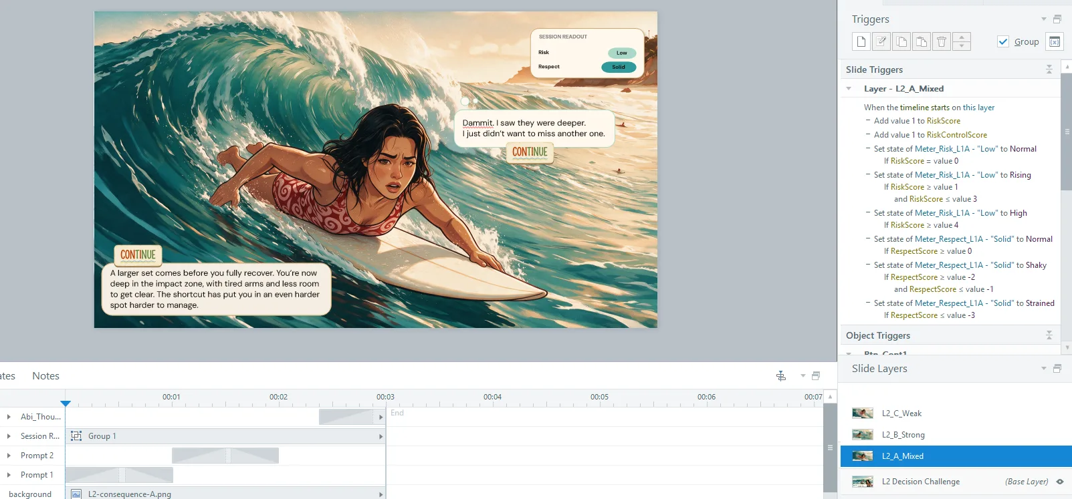Delete the selected trigger
Screen dimensions: 1072x499
click(x=942, y=41)
